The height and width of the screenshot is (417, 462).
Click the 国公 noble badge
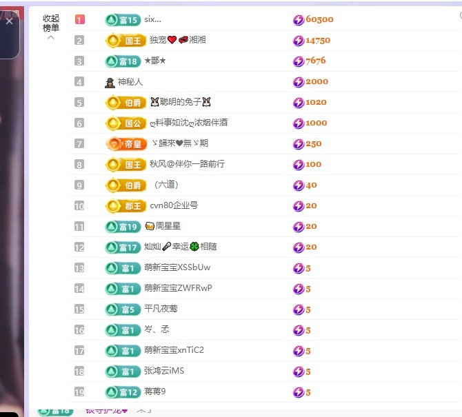(x=125, y=123)
